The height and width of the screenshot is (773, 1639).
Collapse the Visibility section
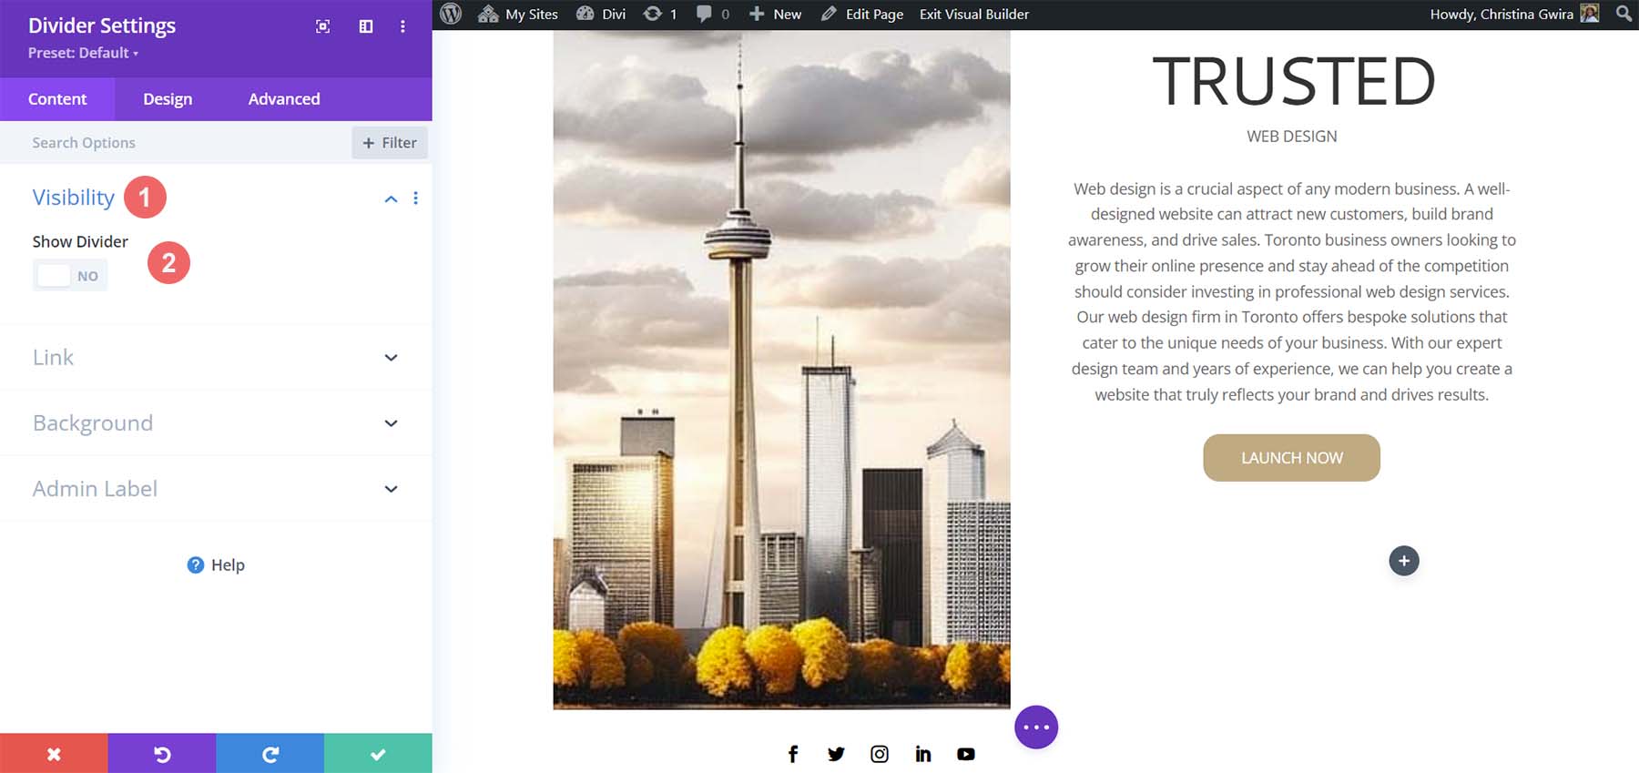coord(391,198)
